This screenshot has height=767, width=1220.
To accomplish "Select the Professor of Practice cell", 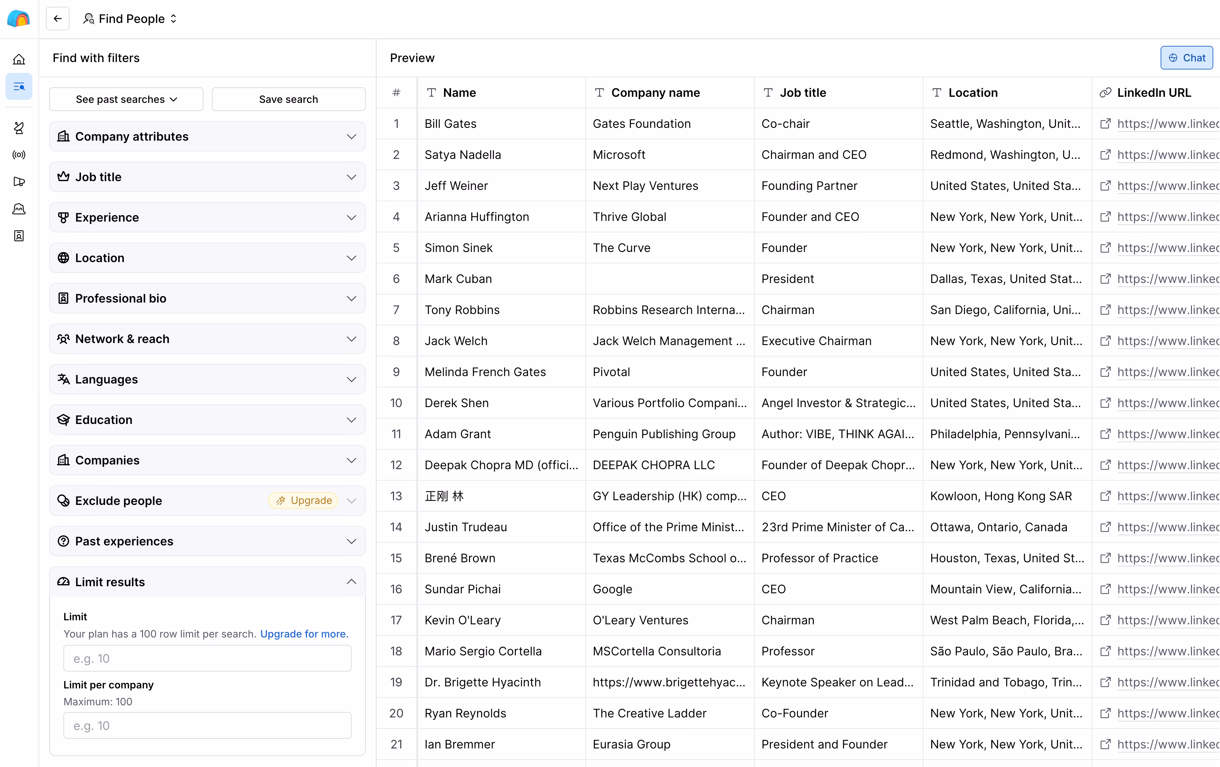I will [x=838, y=558].
